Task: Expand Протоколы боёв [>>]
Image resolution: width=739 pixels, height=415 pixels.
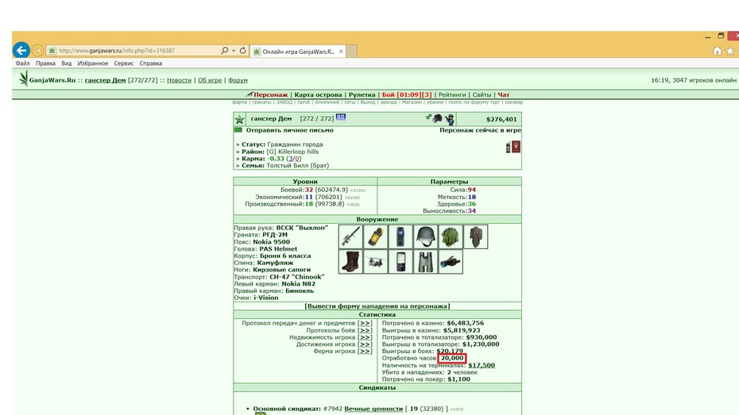Action: [x=365, y=330]
